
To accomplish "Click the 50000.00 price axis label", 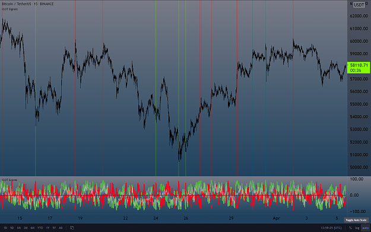I will tap(359, 167).
